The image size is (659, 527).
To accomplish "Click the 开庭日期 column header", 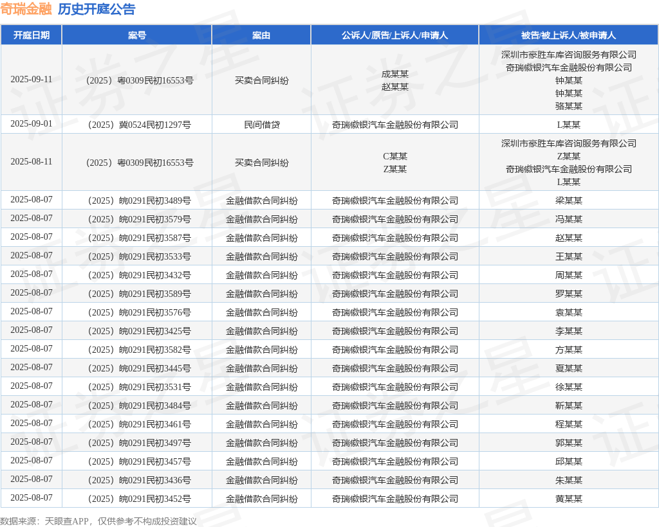I will click(31, 35).
